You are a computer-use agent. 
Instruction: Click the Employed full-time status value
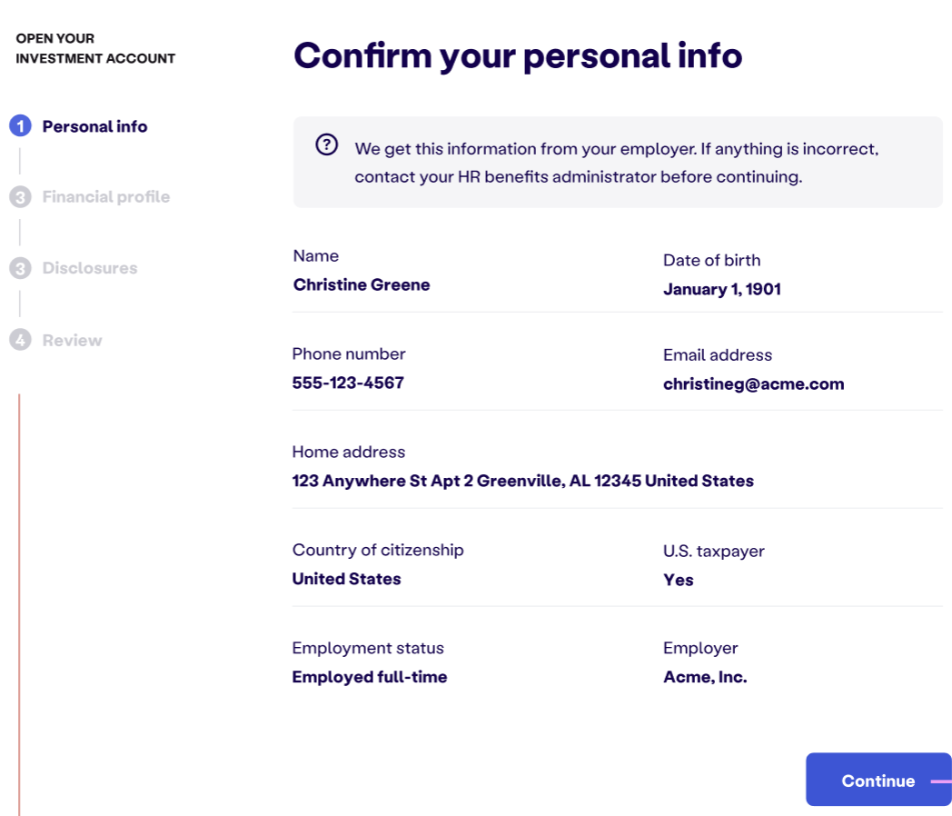tap(369, 677)
